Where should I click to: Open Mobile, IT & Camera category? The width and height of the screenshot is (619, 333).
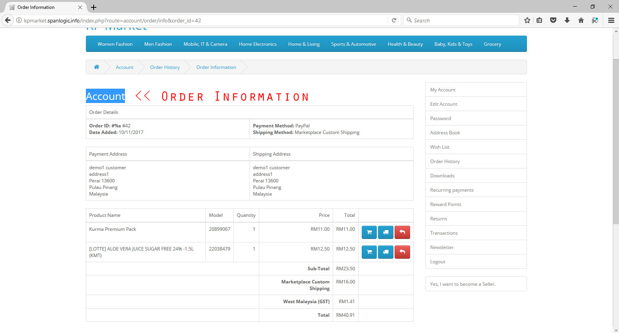click(x=205, y=44)
